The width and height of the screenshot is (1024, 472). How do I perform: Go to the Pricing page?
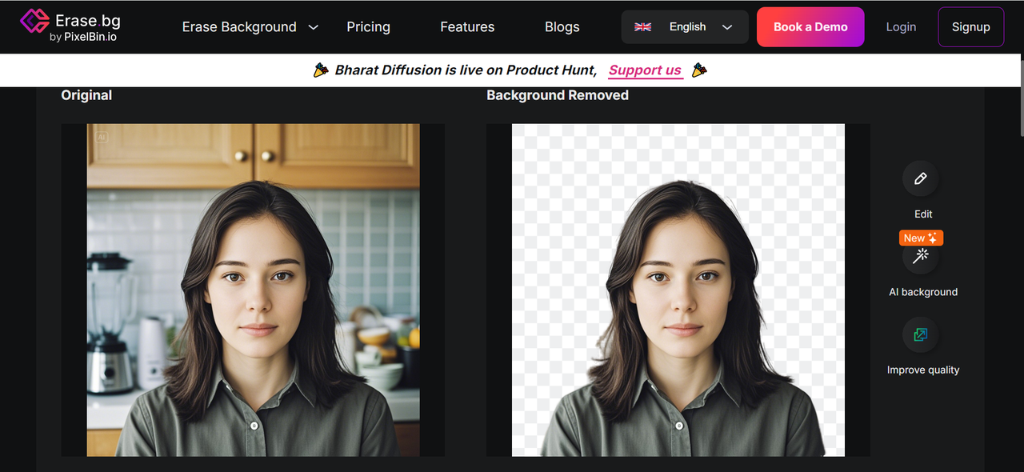[x=368, y=27]
